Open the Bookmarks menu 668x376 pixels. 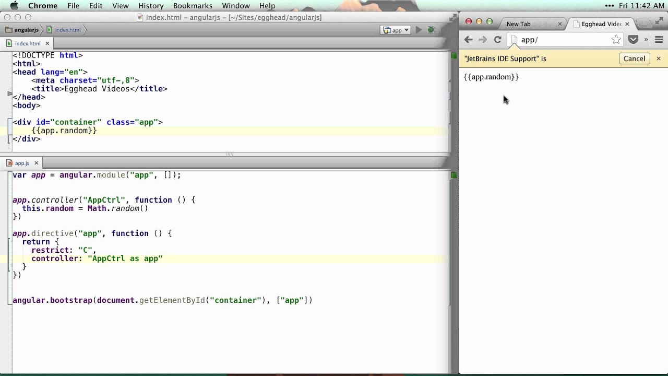click(193, 6)
